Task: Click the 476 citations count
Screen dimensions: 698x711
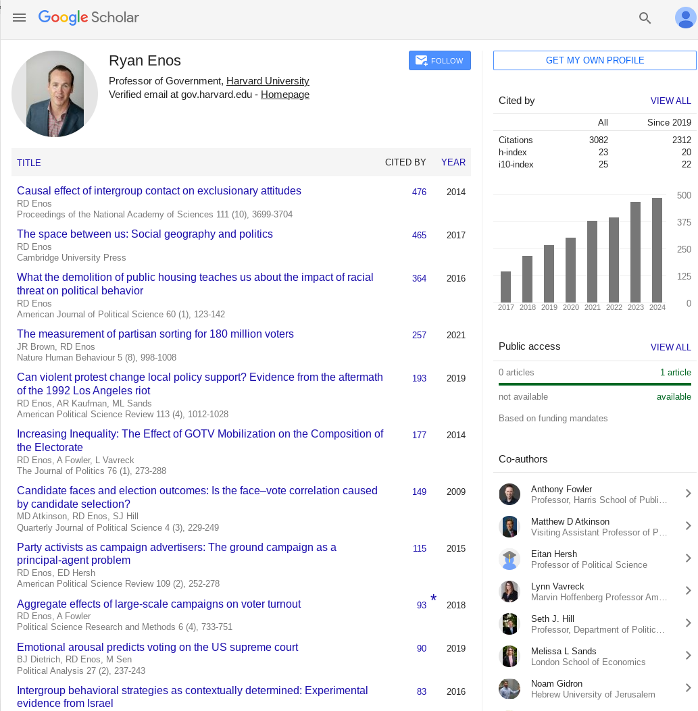Action: pyautogui.click(x=419, y=192)
